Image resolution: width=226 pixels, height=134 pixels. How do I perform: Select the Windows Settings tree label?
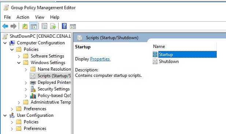48,63
